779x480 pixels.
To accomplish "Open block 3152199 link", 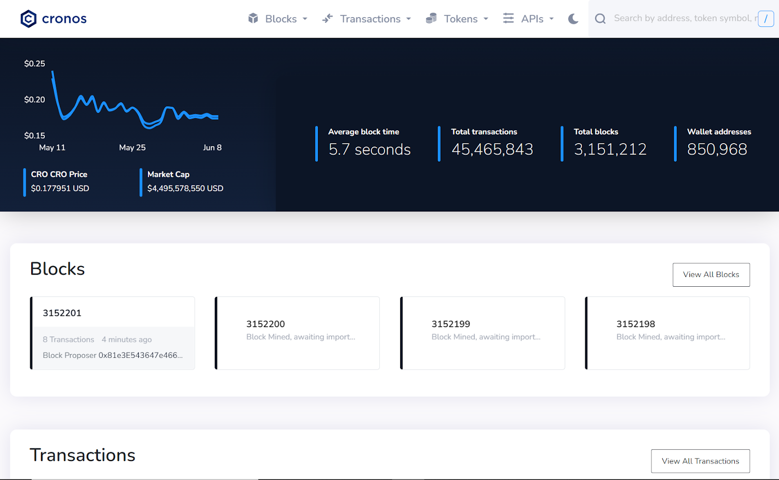I will (451, 324).
